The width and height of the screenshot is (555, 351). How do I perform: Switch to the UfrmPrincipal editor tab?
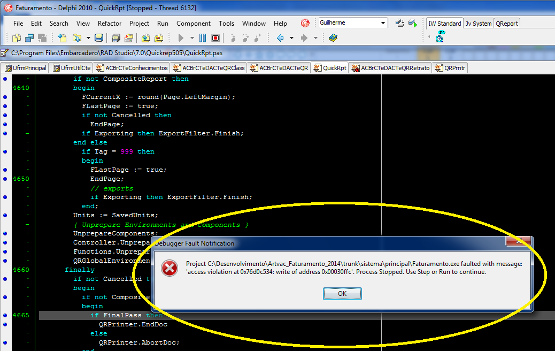(x=25, y=67)
